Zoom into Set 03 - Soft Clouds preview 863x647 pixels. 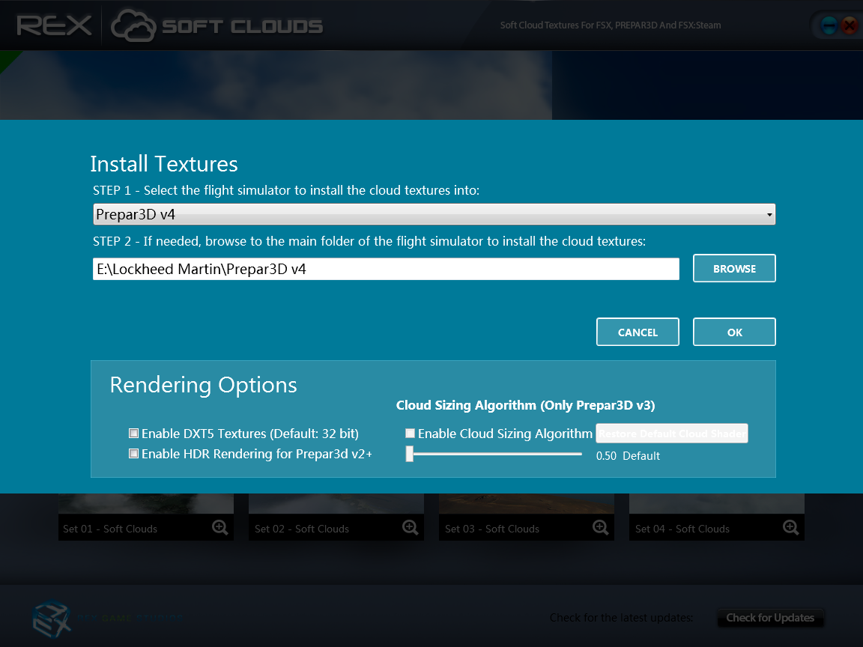(601, 528)
